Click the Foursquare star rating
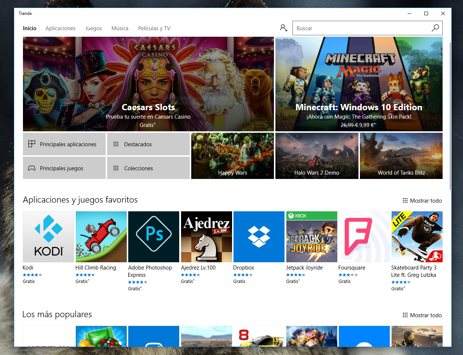This screenshot has height=355, width=463. point(348,275)
